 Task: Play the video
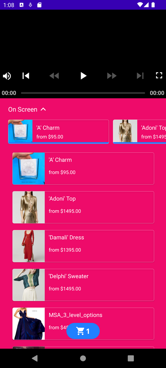pos(83,76)
